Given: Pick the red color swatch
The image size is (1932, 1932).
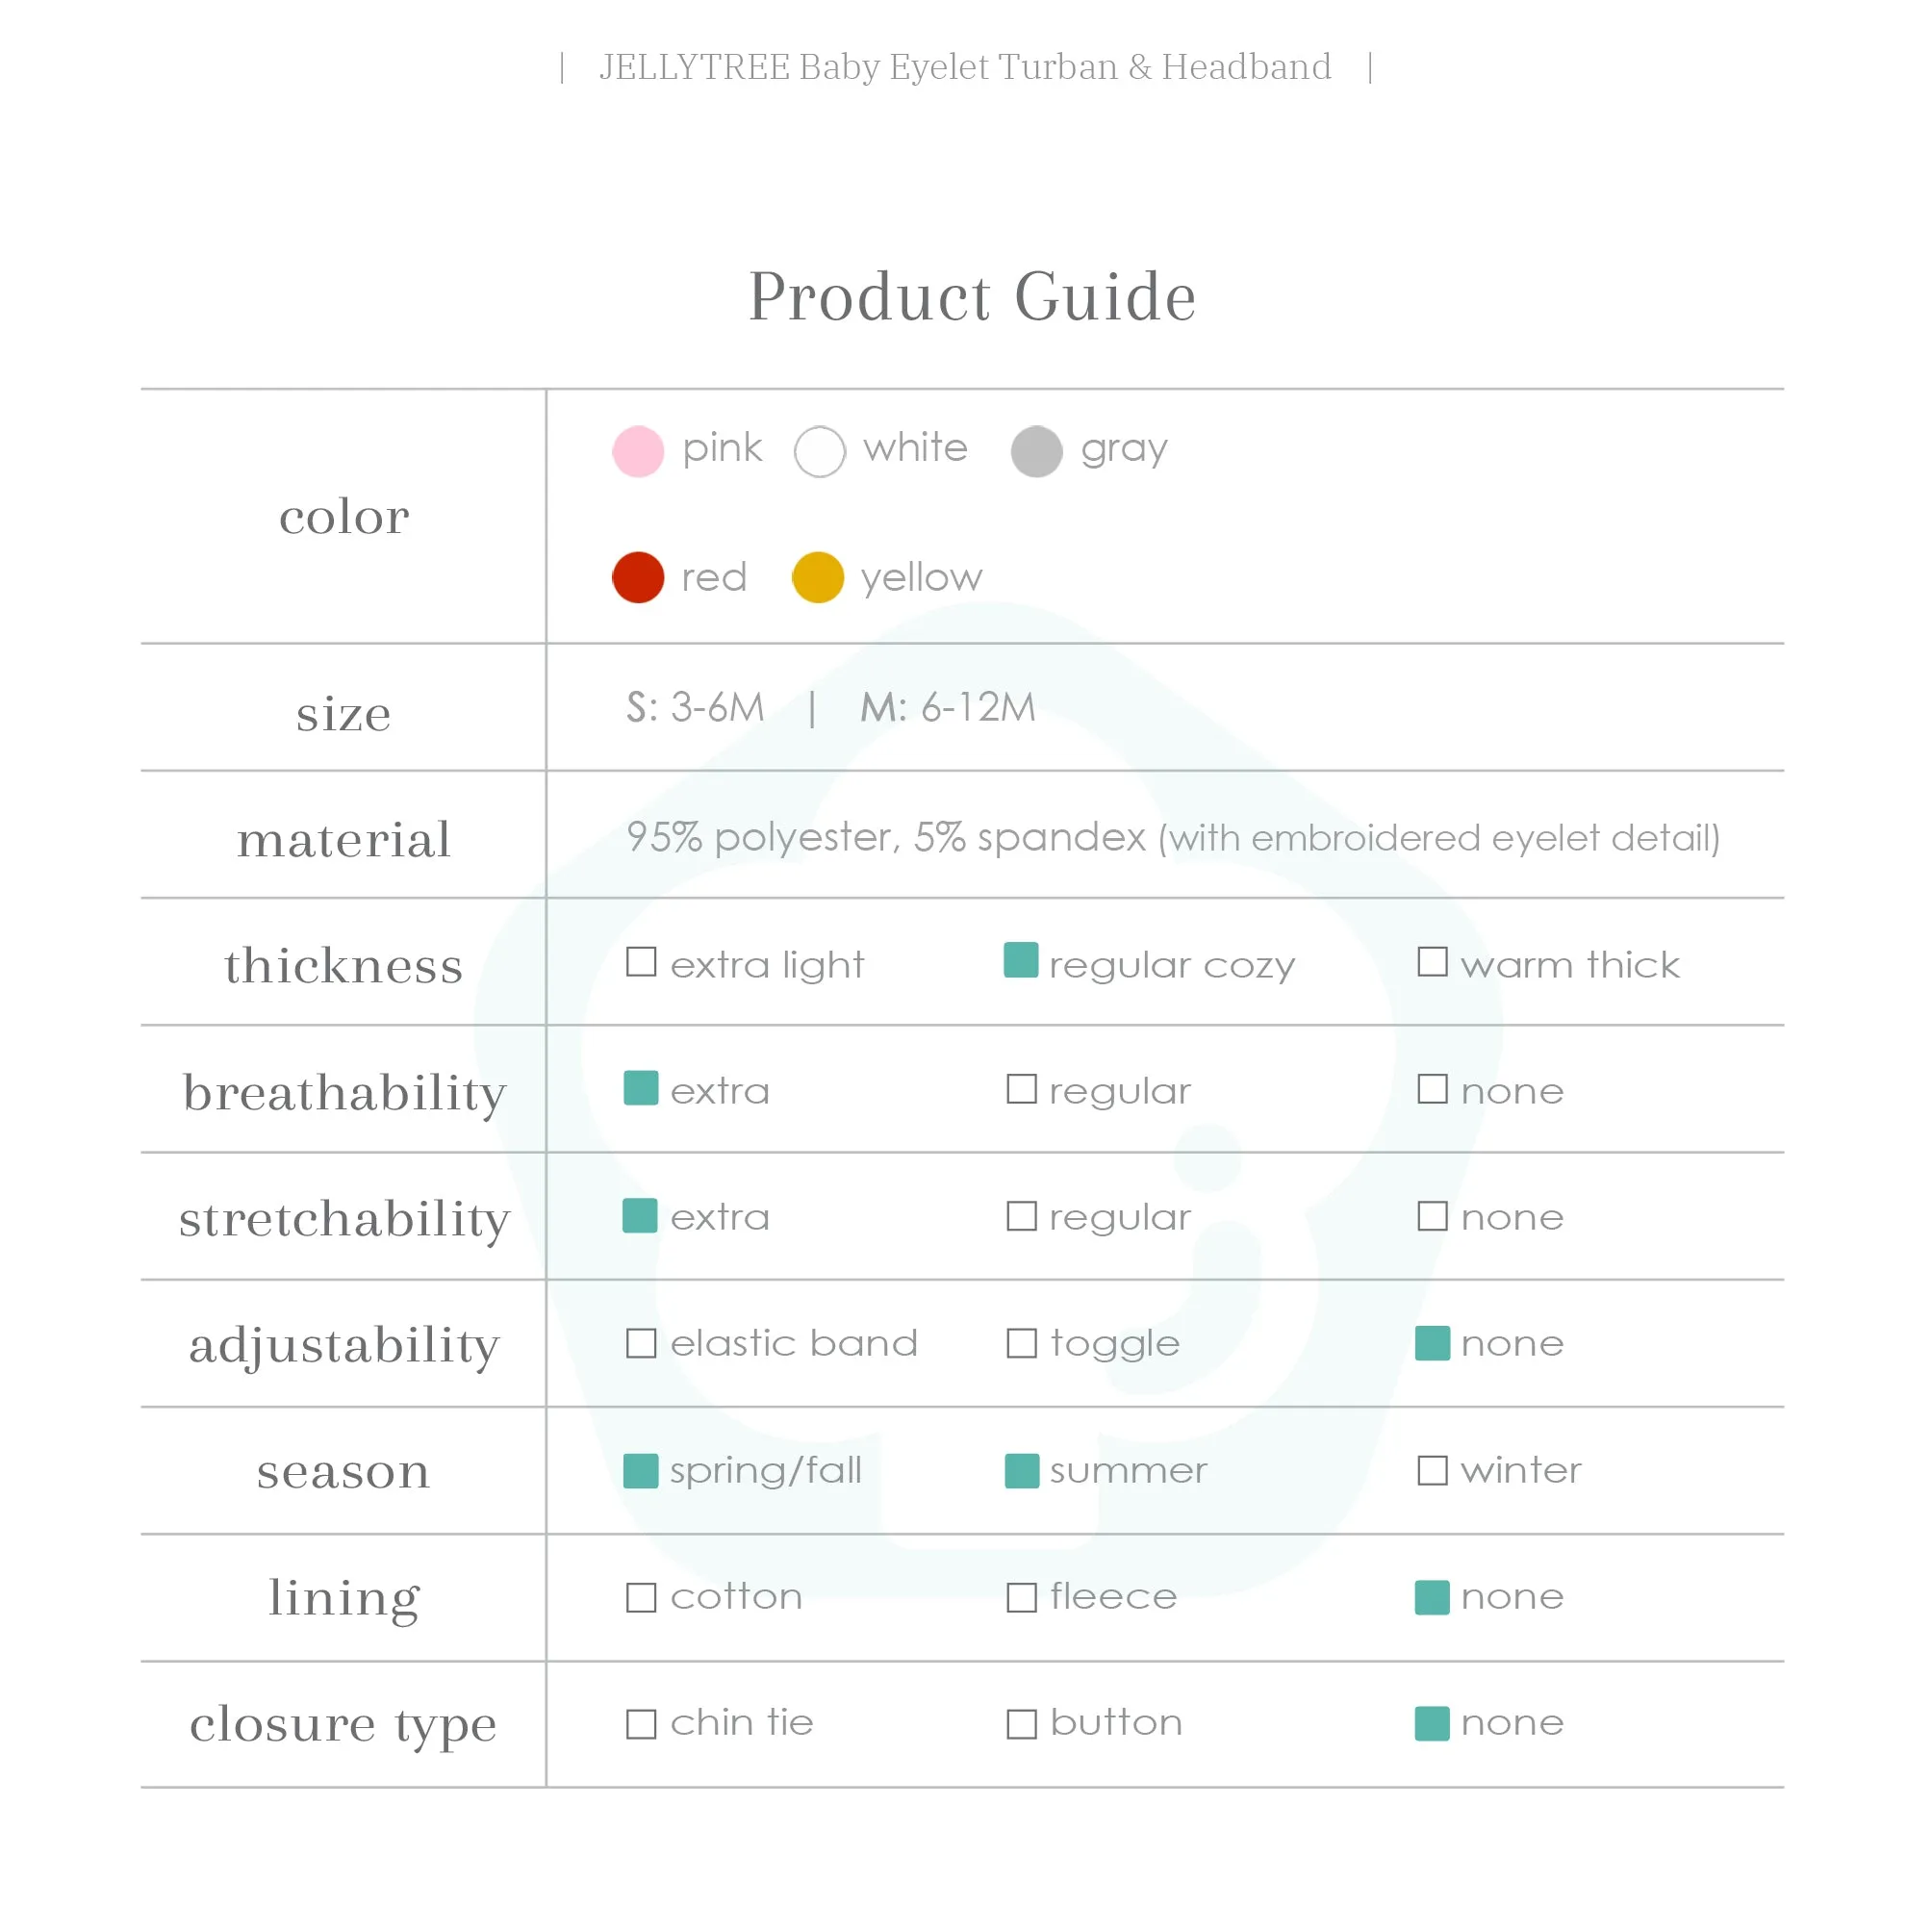Looking at the screenshot, I should pyautogui.click(x=638, y=577).
